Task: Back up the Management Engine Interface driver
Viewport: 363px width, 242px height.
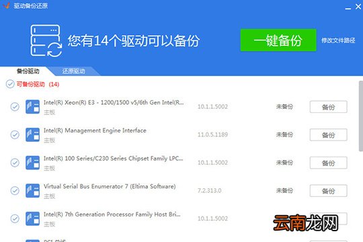Action: (x=328, y=134)
